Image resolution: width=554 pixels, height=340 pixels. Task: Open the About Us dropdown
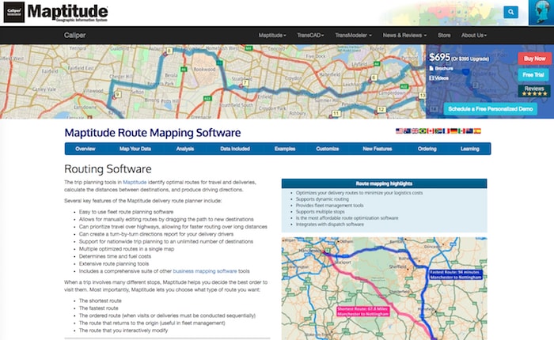[474, 36]
